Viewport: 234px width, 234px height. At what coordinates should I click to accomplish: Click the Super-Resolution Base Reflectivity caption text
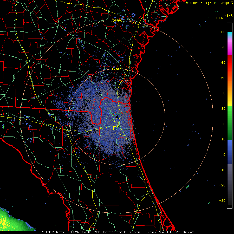tap(118, 232)
